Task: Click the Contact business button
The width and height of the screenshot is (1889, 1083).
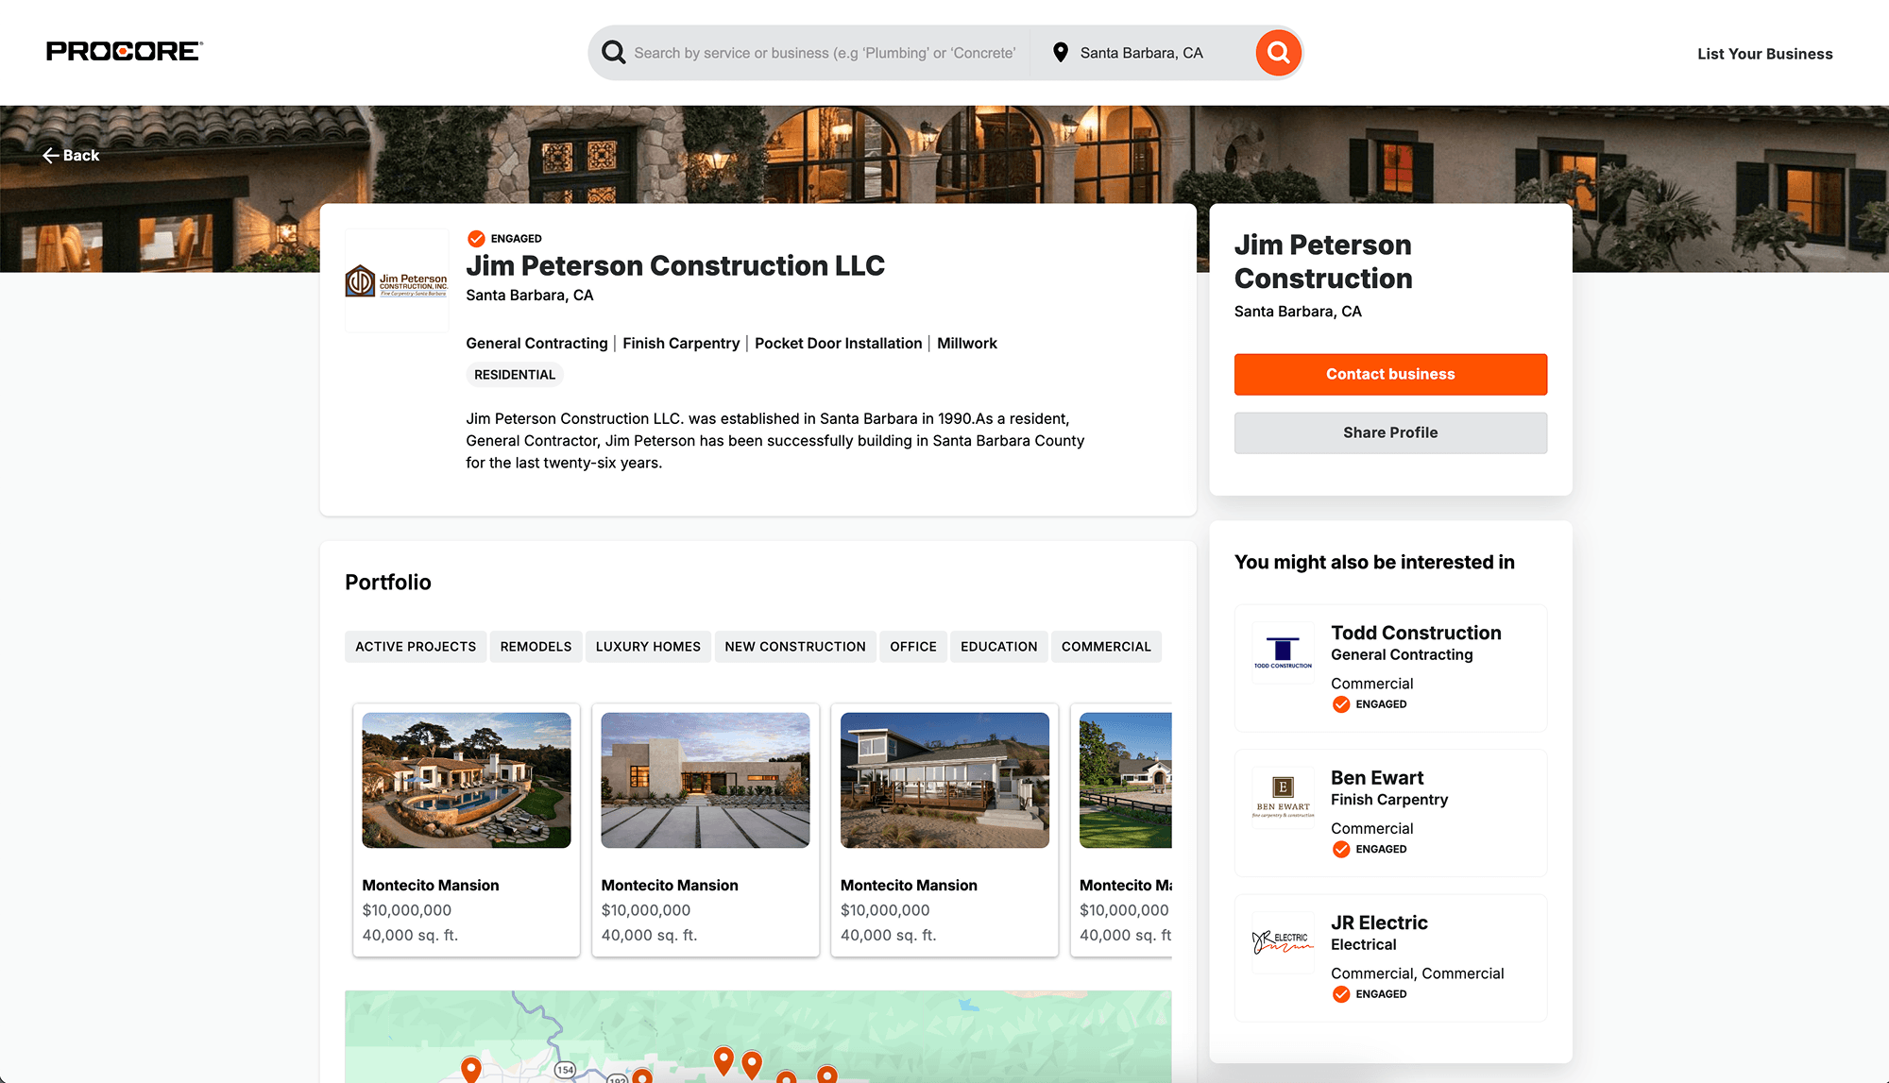Action: 1389,374
